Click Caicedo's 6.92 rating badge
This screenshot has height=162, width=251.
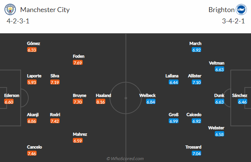pos(197,121)
